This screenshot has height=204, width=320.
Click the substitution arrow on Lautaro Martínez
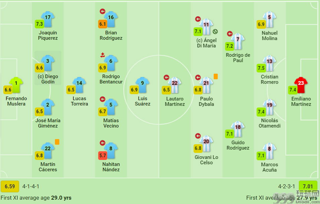(166, 77)
